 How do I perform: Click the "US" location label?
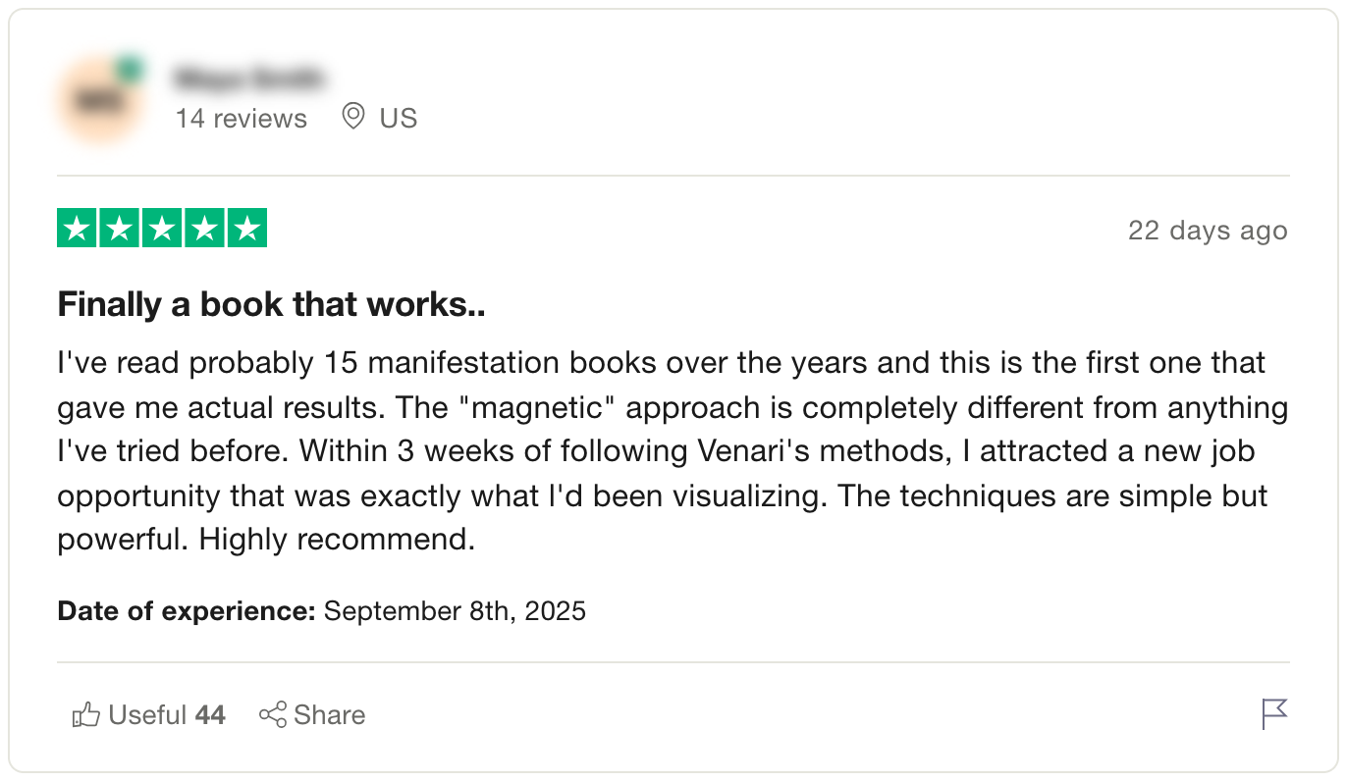398,119
